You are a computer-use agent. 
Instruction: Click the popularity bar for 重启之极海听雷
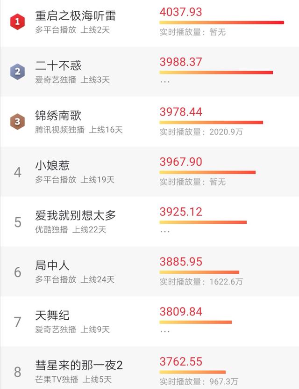221,22
